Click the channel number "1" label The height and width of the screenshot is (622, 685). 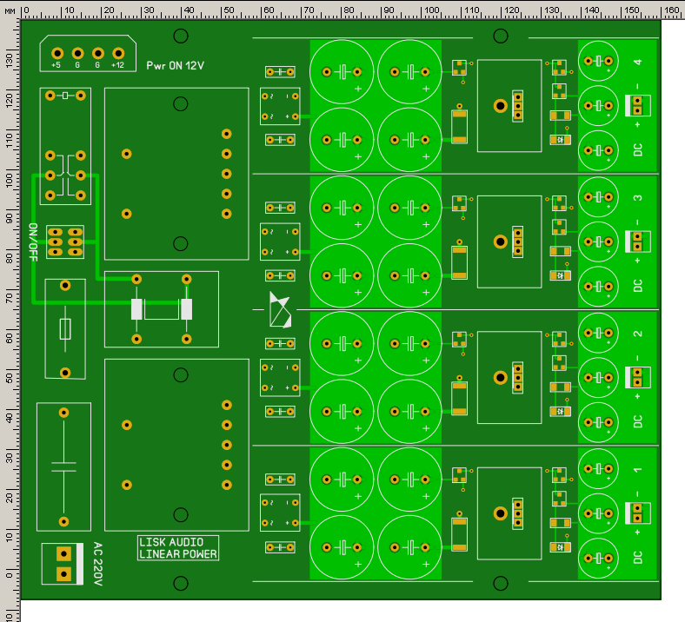[x=638, y=470]
